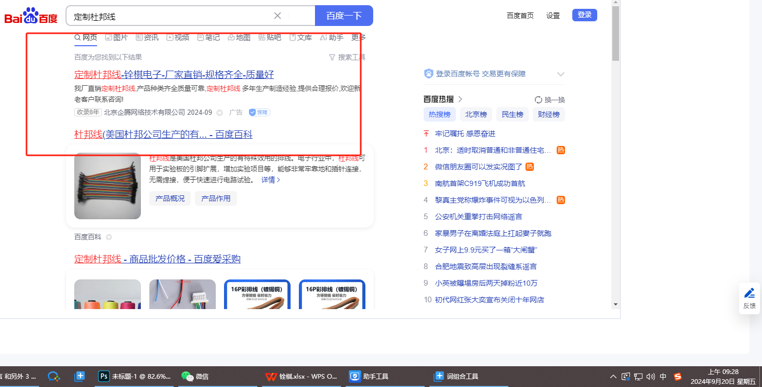The image size is (762, 387).
Task: Click the 保障 shield badge on ad
Action: click(x=259, y=112)
